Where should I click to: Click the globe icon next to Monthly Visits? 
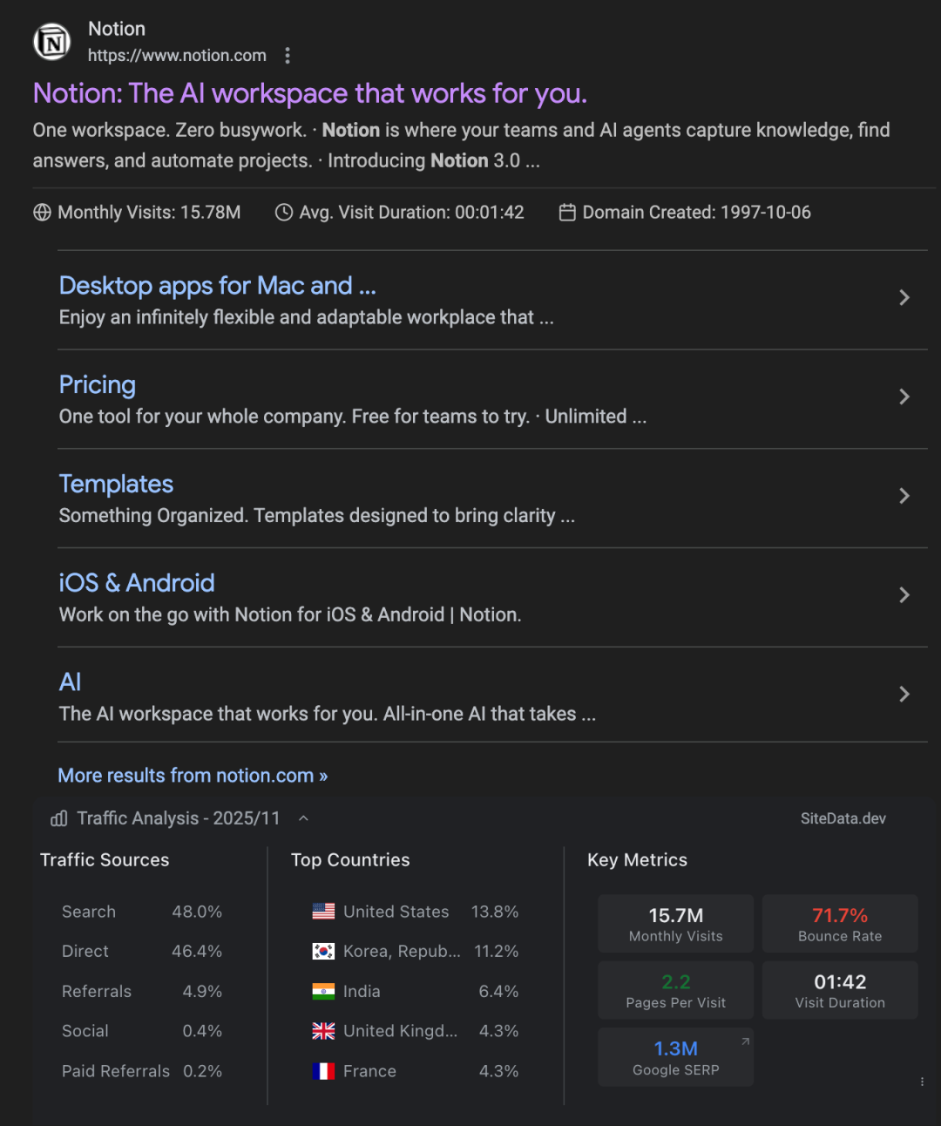tap(42, 213)
